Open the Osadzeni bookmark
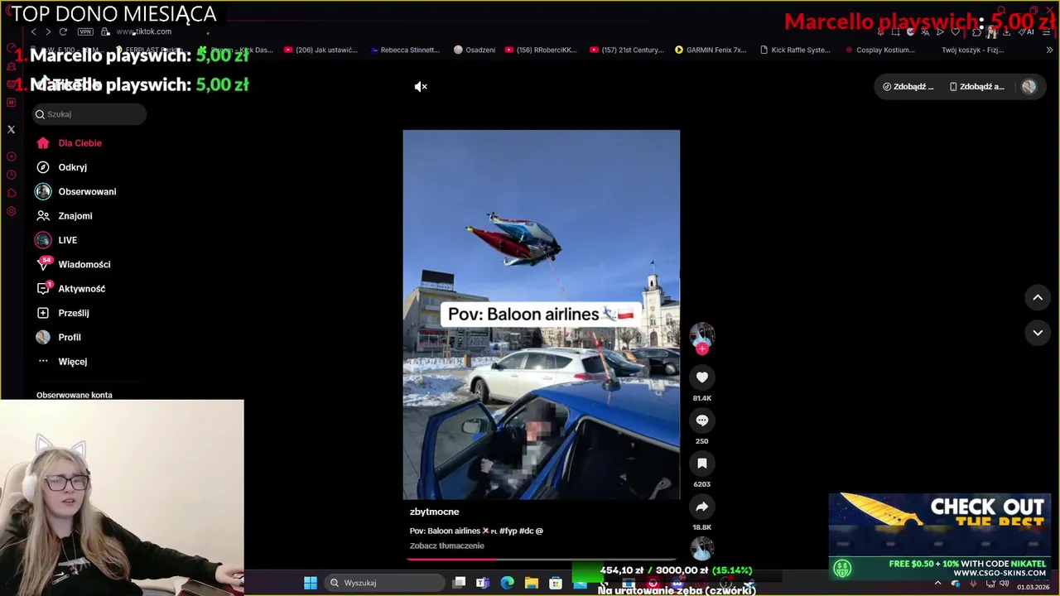This screenshot has height=596, width=1060. click(x=475, y=50)
